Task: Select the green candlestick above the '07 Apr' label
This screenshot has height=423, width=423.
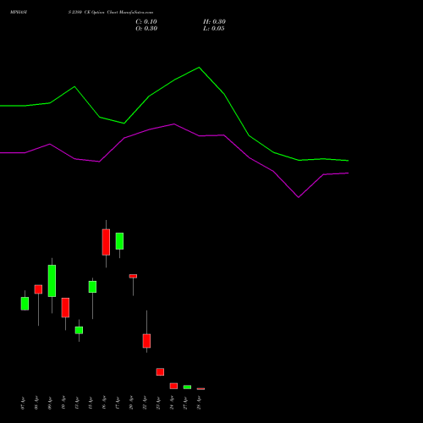Action: pyautogui.click(x=25, y=304)
